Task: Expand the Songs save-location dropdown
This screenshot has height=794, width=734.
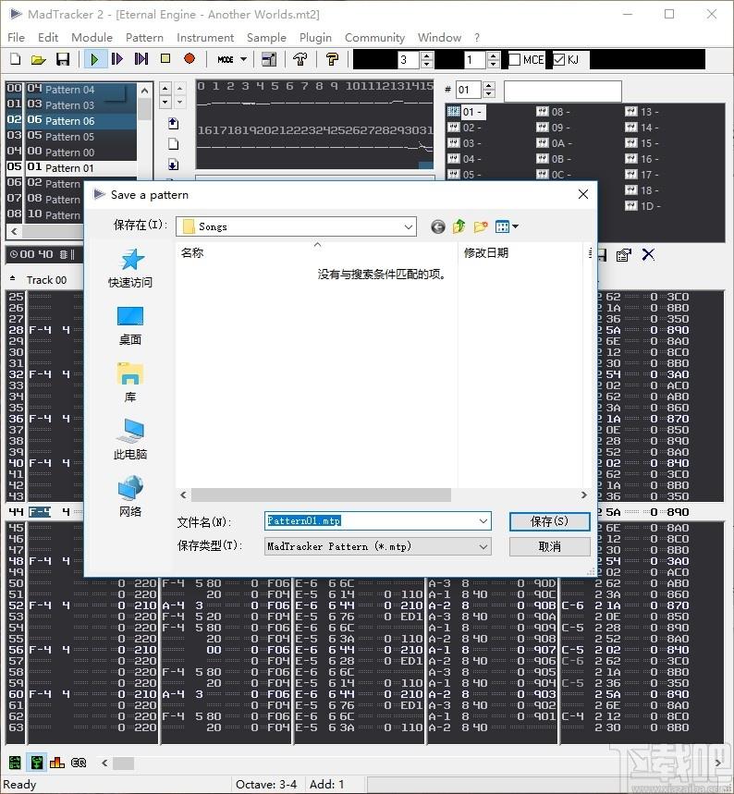Action: point(408,226)
